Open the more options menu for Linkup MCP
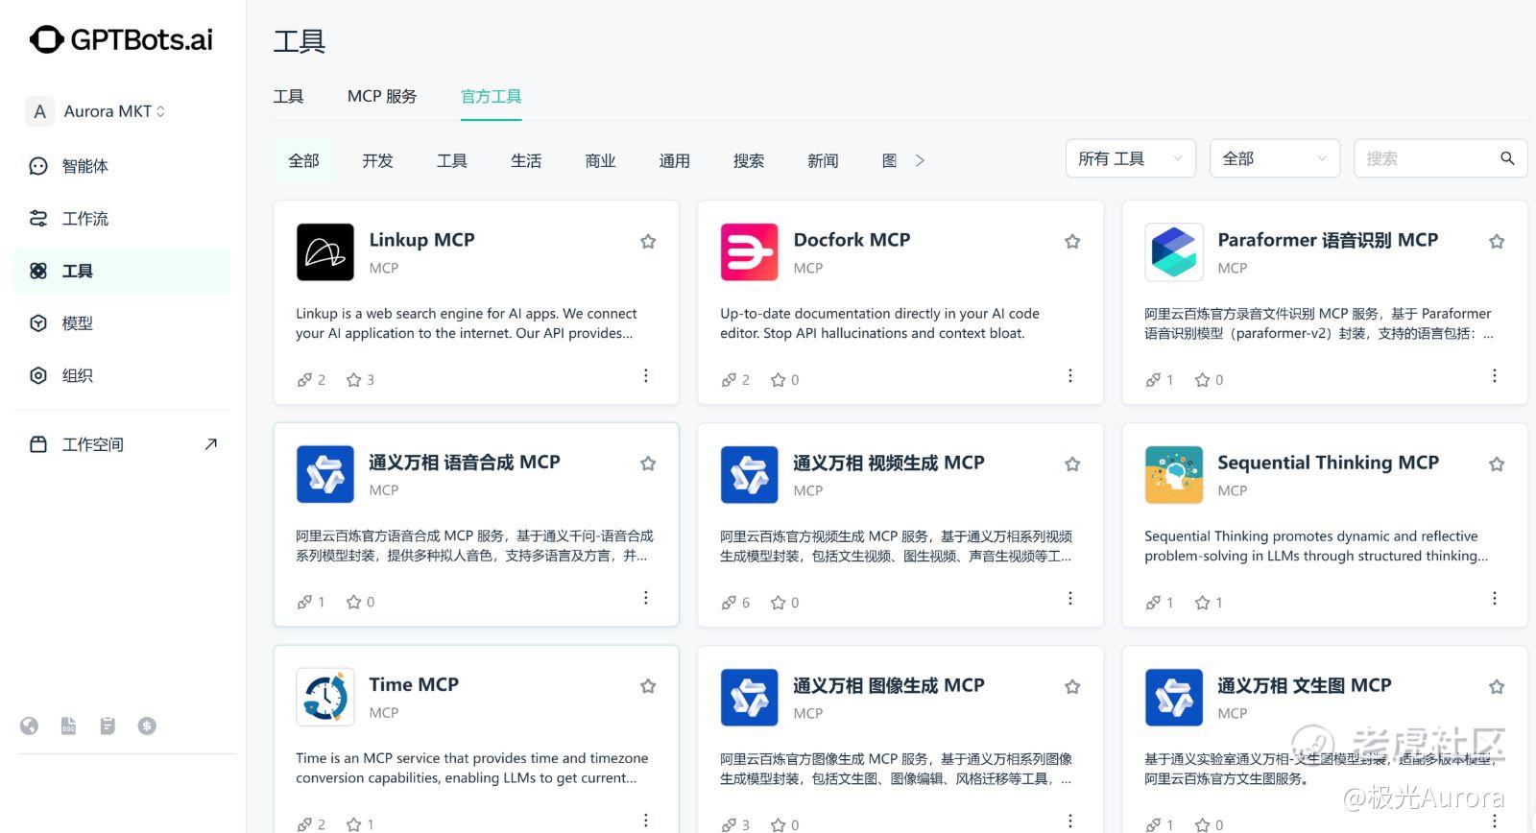Viewport: 1536px width, 833px height. (646, 375)
